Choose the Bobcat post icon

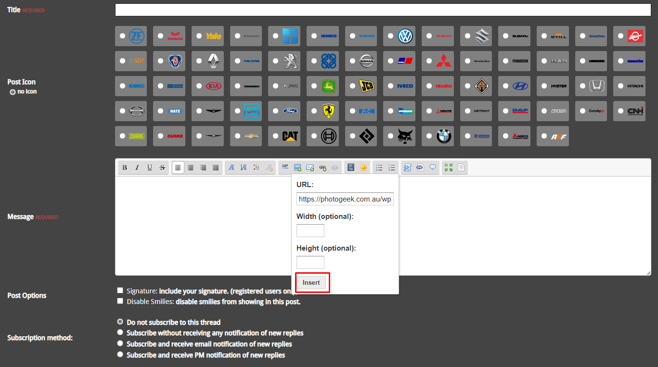pos(391,136)
